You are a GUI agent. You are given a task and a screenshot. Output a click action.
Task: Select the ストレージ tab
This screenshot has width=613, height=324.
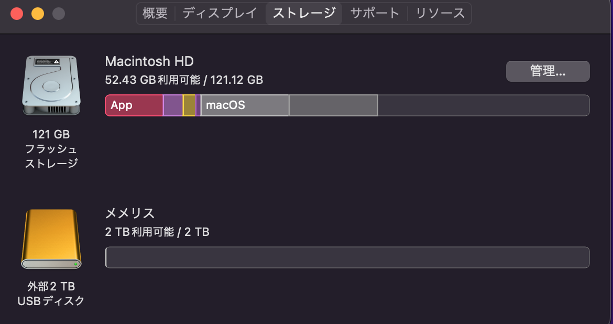tap(304, 14)
